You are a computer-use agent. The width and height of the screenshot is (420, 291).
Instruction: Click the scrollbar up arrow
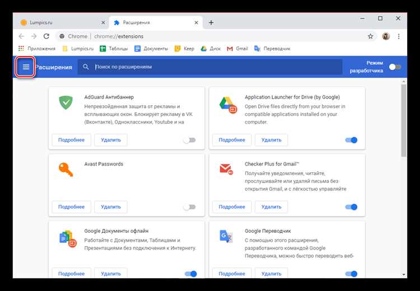click(404, 81)
